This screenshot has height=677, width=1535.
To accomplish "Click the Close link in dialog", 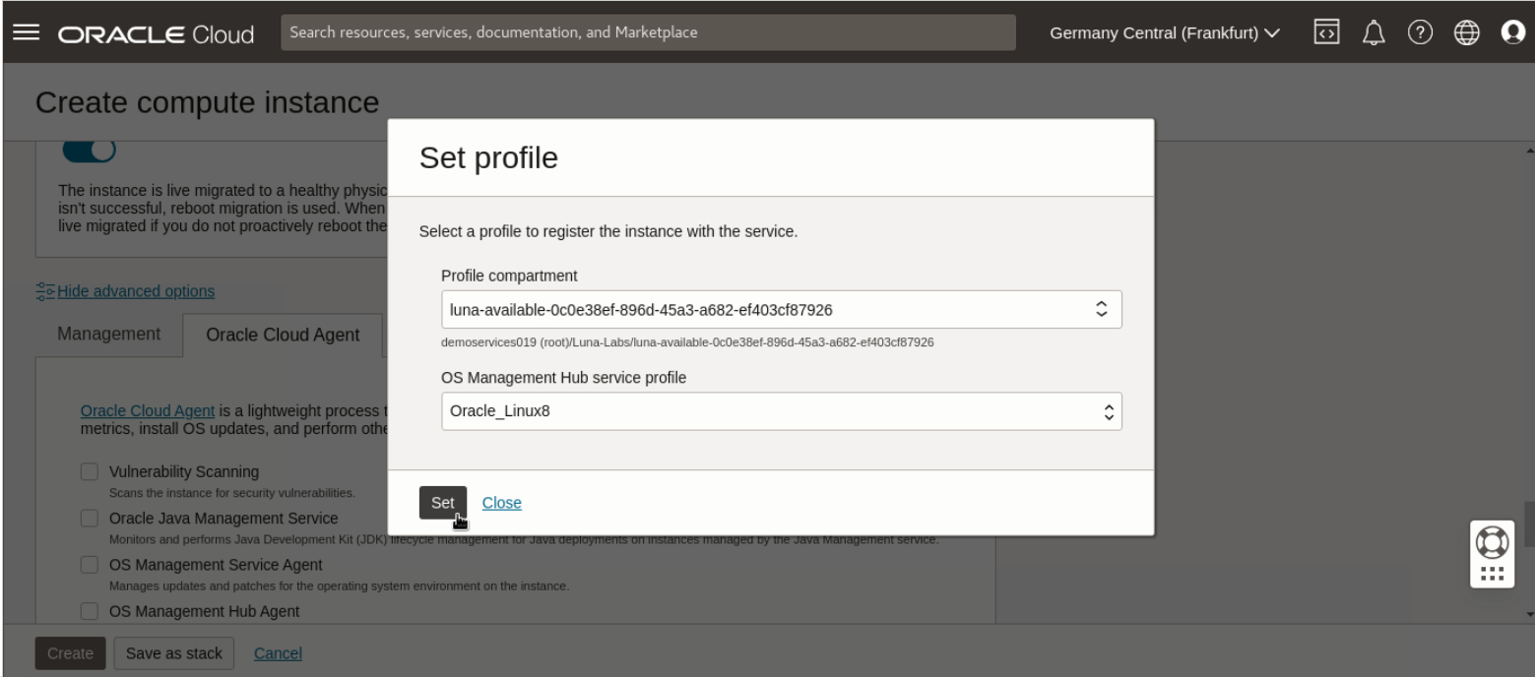I will point(502,503).
